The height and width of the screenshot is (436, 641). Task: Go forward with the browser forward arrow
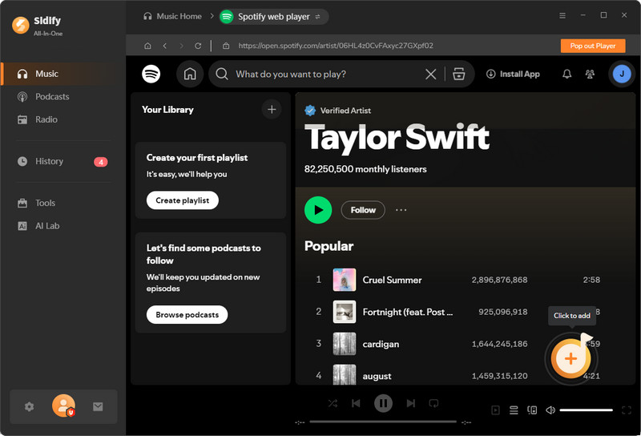pyautogui.click(x=182, y=46)
